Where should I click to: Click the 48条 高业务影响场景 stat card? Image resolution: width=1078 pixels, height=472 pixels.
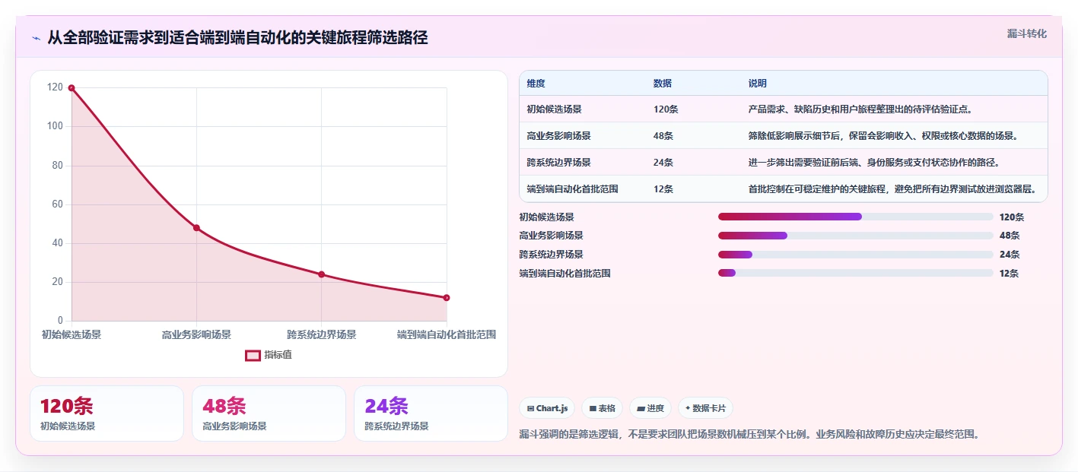(x=269, y=413)
